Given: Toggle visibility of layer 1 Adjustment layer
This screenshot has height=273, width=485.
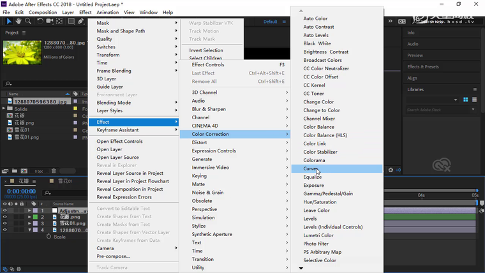Looking at the screenshot, I should click(x=5, y=210).
